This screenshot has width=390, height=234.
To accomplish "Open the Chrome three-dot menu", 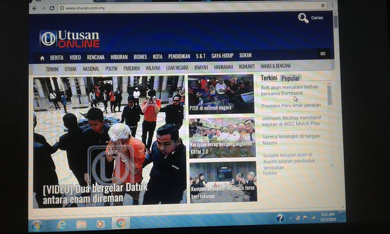I will click(333, 6).
